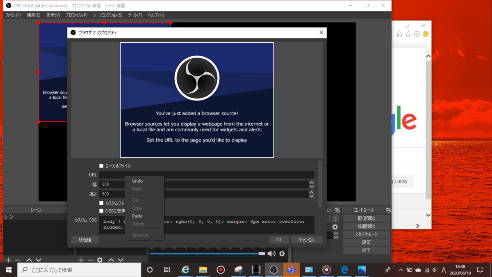The height and width of the screenshot is (277, 492).
Task: Click 配信開始 to start streaming
Action: click(x=367, y=218)
